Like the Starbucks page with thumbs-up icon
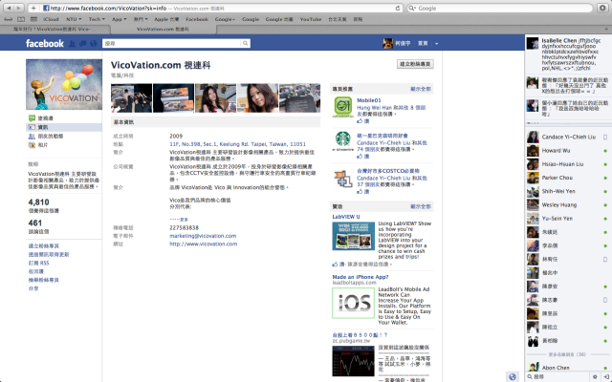Viewport: 612px width, 382px height. click(x=360, y=157)
